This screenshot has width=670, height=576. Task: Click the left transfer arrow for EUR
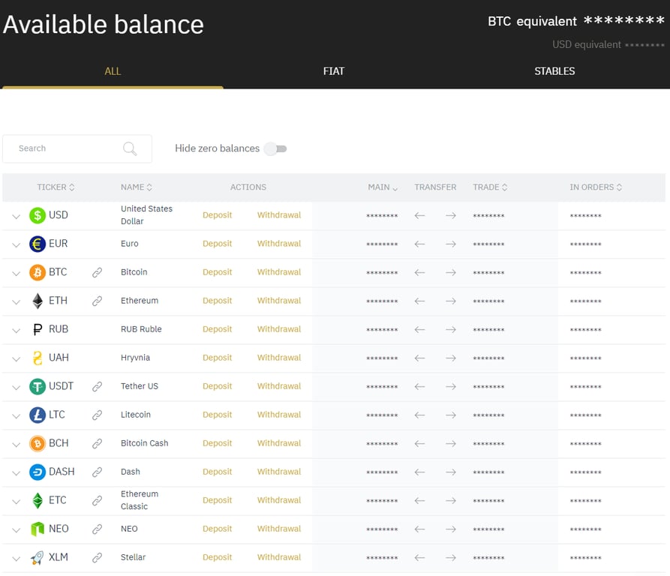[419, 244]
